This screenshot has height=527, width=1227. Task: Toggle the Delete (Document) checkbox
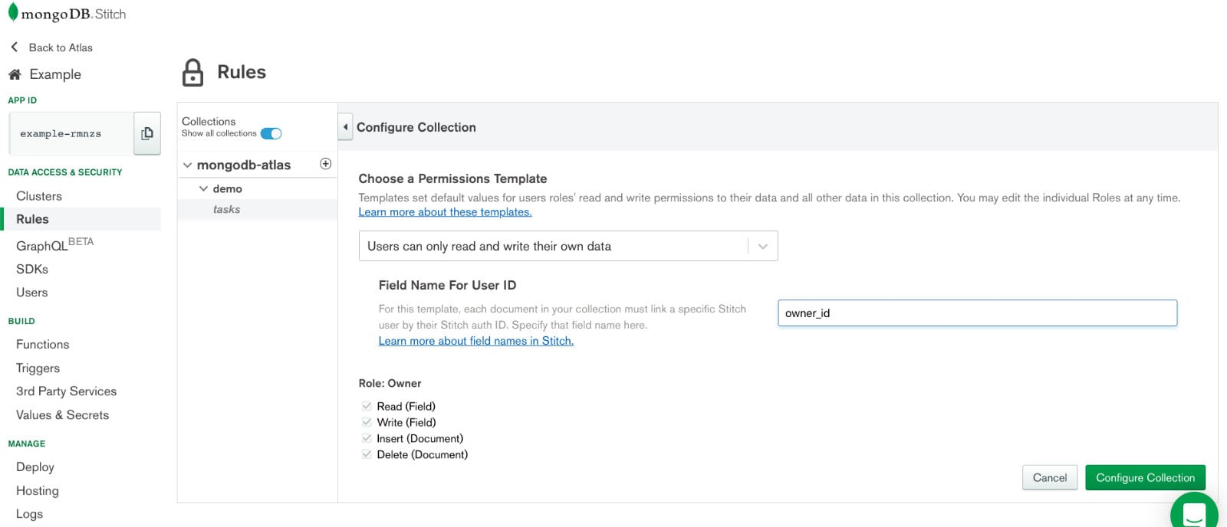(367, 454)
